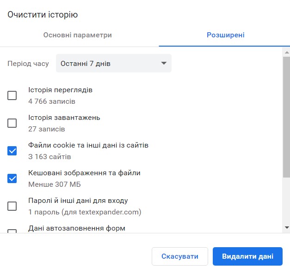
Task: Click the scrollbar up arrow
Action: pos(287,53)
